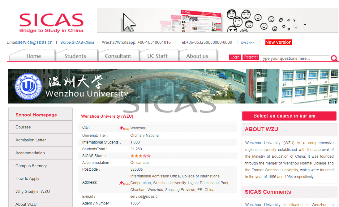Click the New version link

point(278,42)
